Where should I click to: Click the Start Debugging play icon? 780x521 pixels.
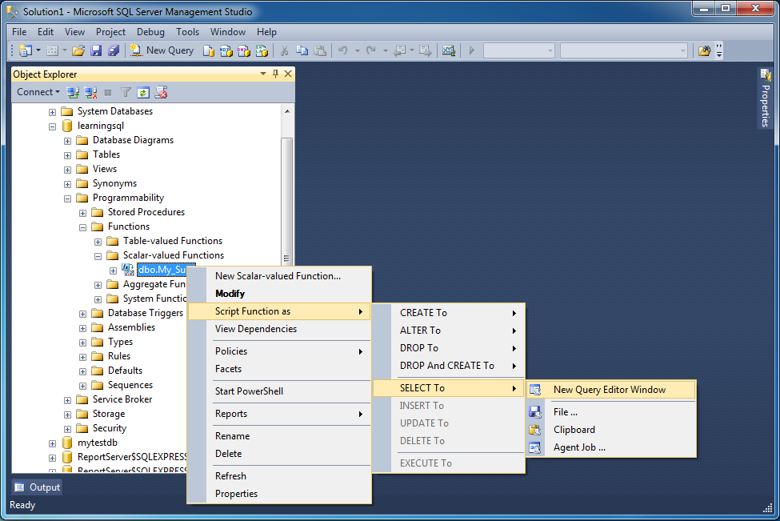coord(471,50)
